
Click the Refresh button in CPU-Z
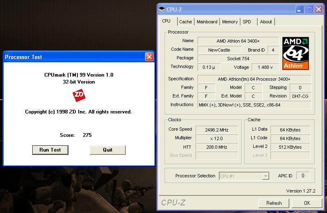pyautogui.click(x=274, y=203)
